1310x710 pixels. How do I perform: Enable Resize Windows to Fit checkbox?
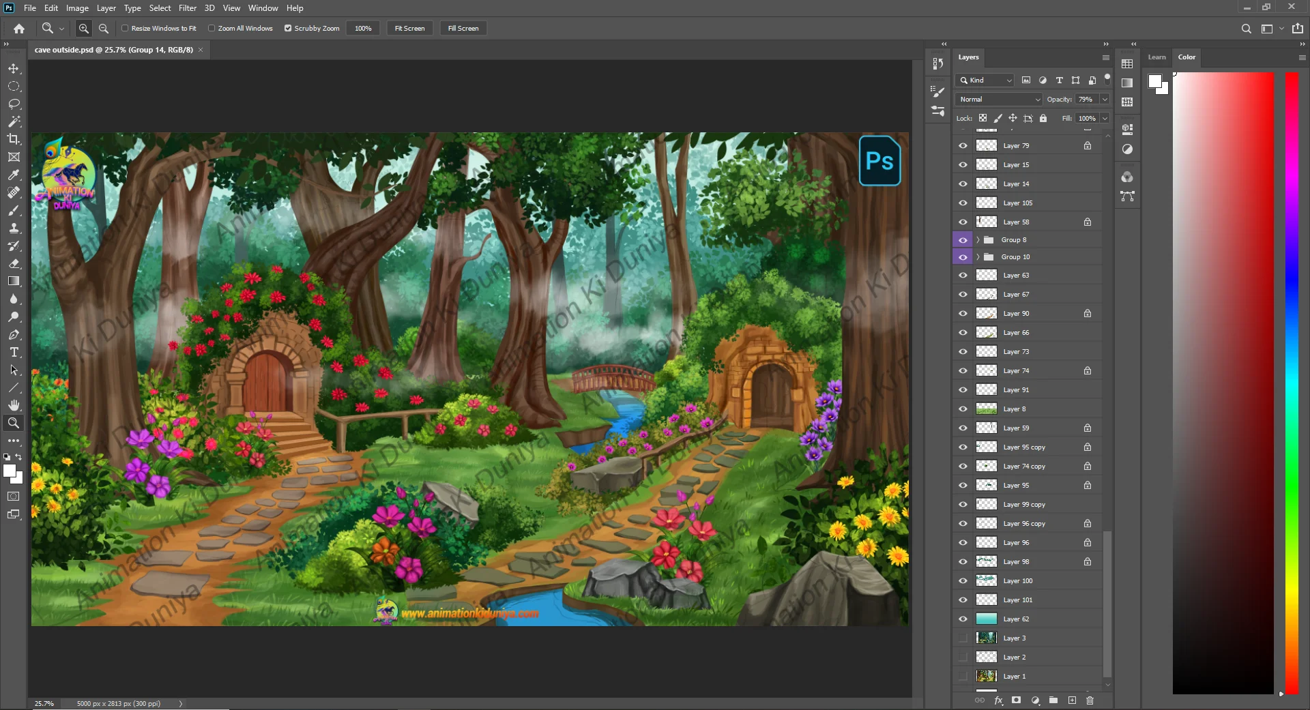125,29
